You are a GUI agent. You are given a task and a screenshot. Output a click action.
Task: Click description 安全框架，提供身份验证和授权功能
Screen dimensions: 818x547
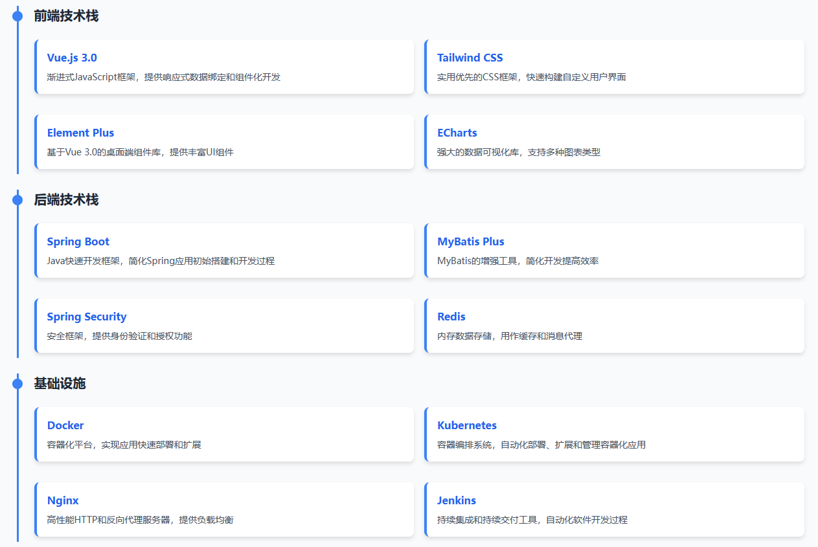pyautogui.click(x=120, y=336)
